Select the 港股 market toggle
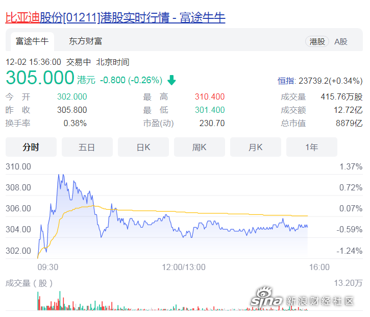 317,42
